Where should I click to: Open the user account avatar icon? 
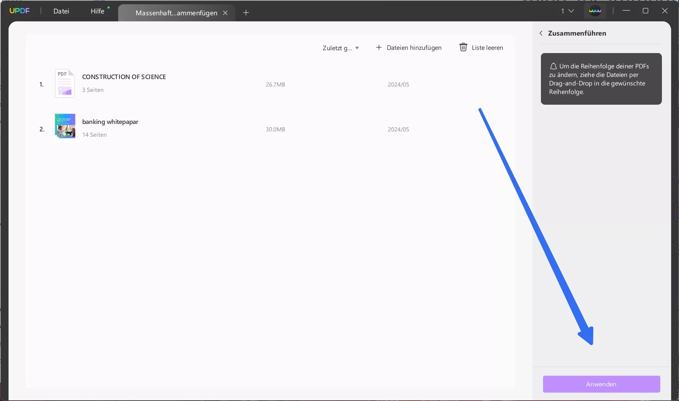click(595, 11)
